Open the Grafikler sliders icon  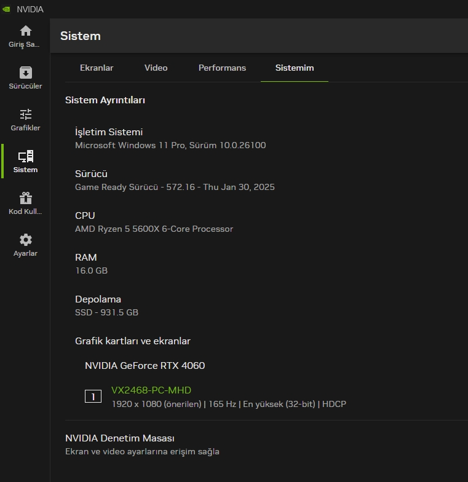pos(26,114)
